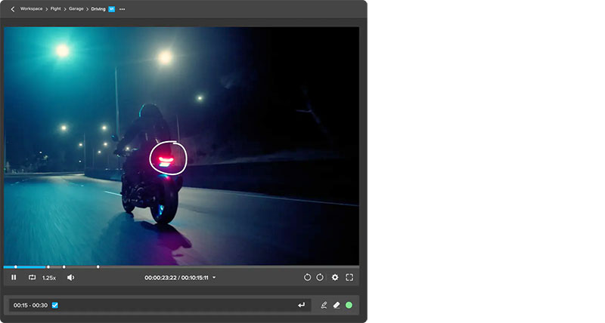The image size is (605, 323).
Task: Open player settings gear
Action: pyautogui.click(x=335, y=278)
